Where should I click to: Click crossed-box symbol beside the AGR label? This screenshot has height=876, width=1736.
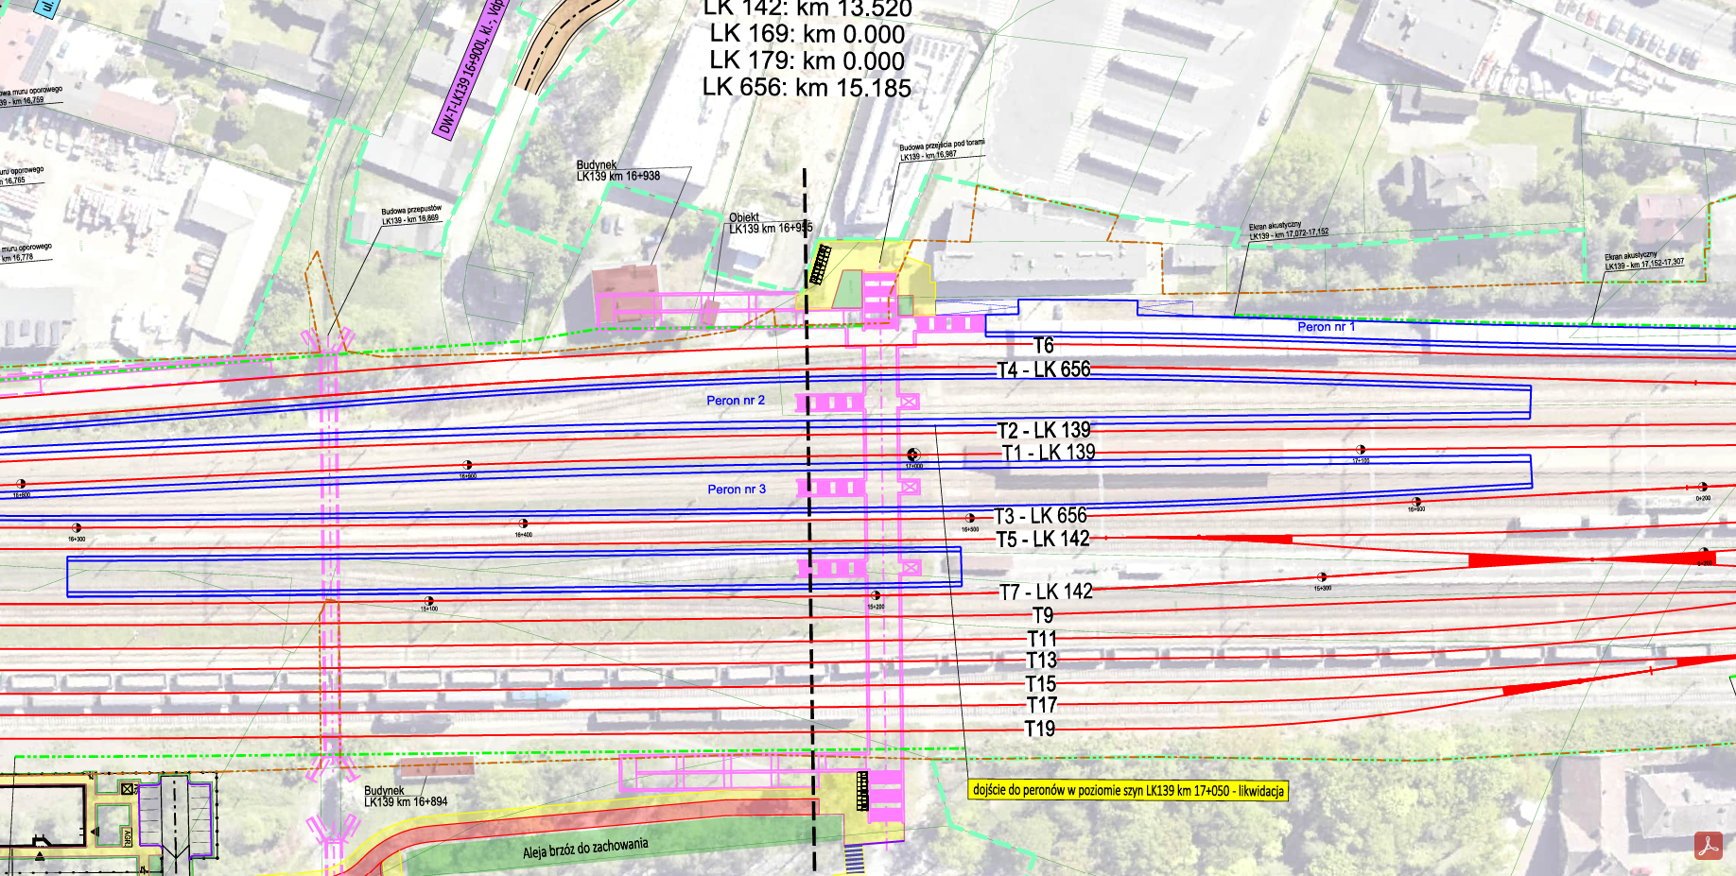[x=128, y=788]
